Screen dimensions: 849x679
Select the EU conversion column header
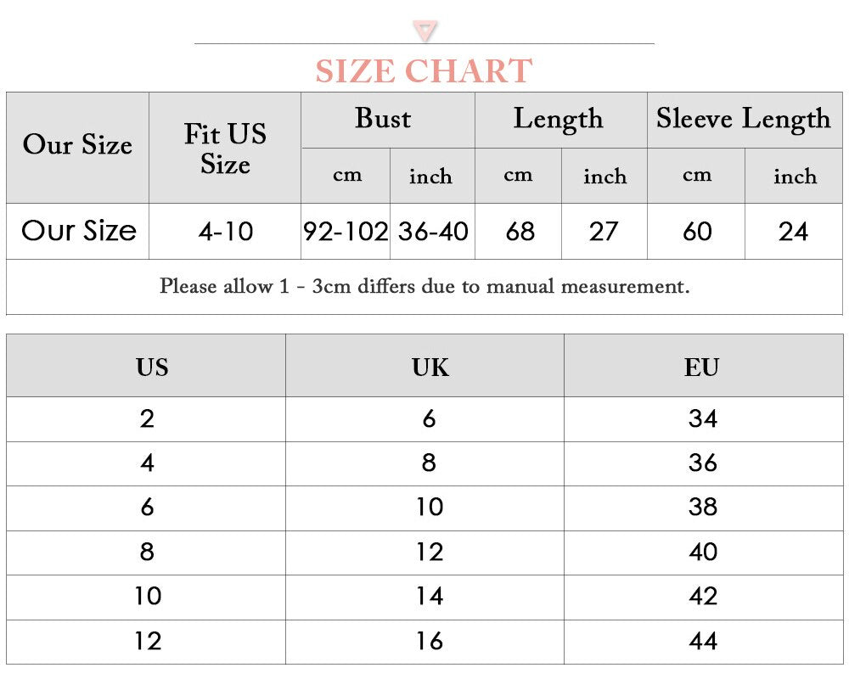click(x=702, y=367)
